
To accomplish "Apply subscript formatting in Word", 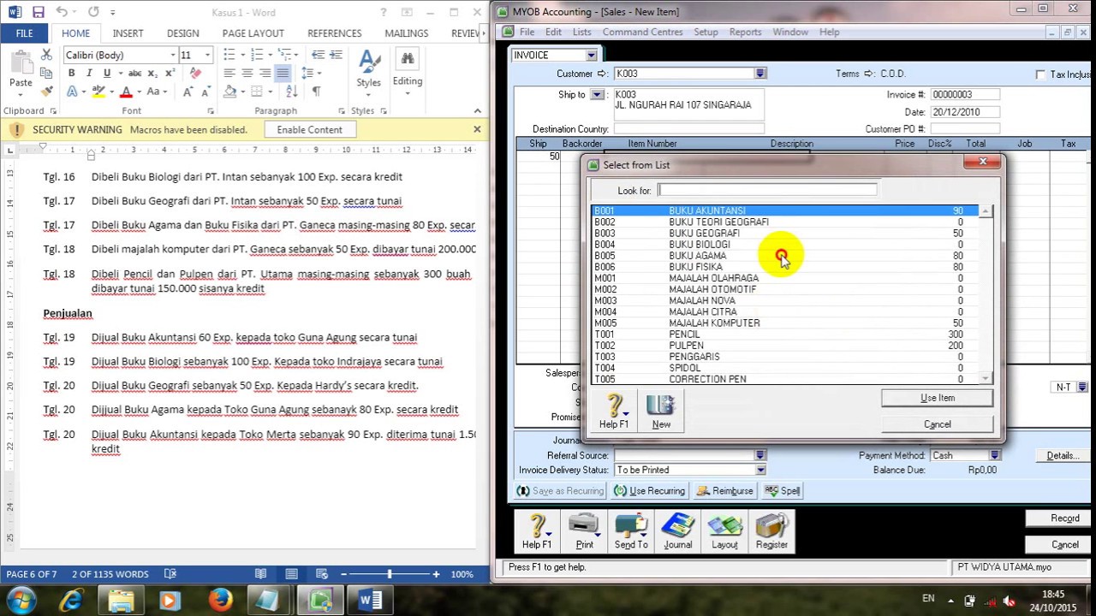I will [x=152, y=73].
